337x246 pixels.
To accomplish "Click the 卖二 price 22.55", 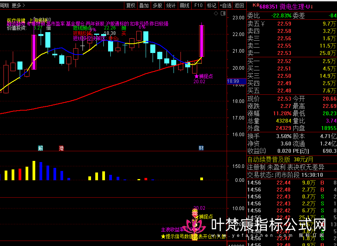I will [x=284, y=46].
